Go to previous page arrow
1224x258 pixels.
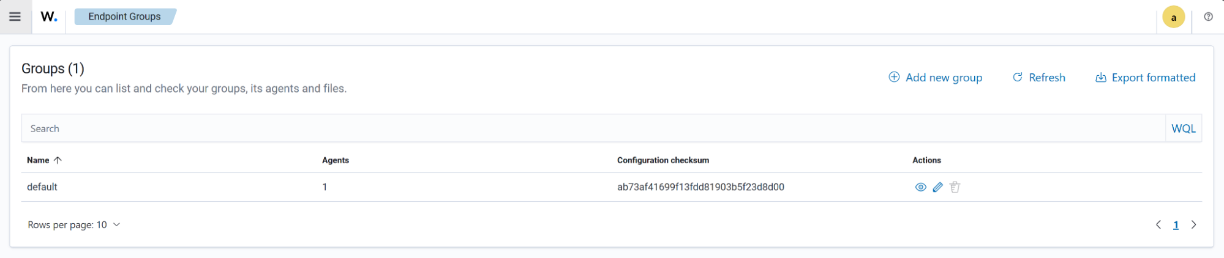pyautogui.click(x=1158, y=225)
